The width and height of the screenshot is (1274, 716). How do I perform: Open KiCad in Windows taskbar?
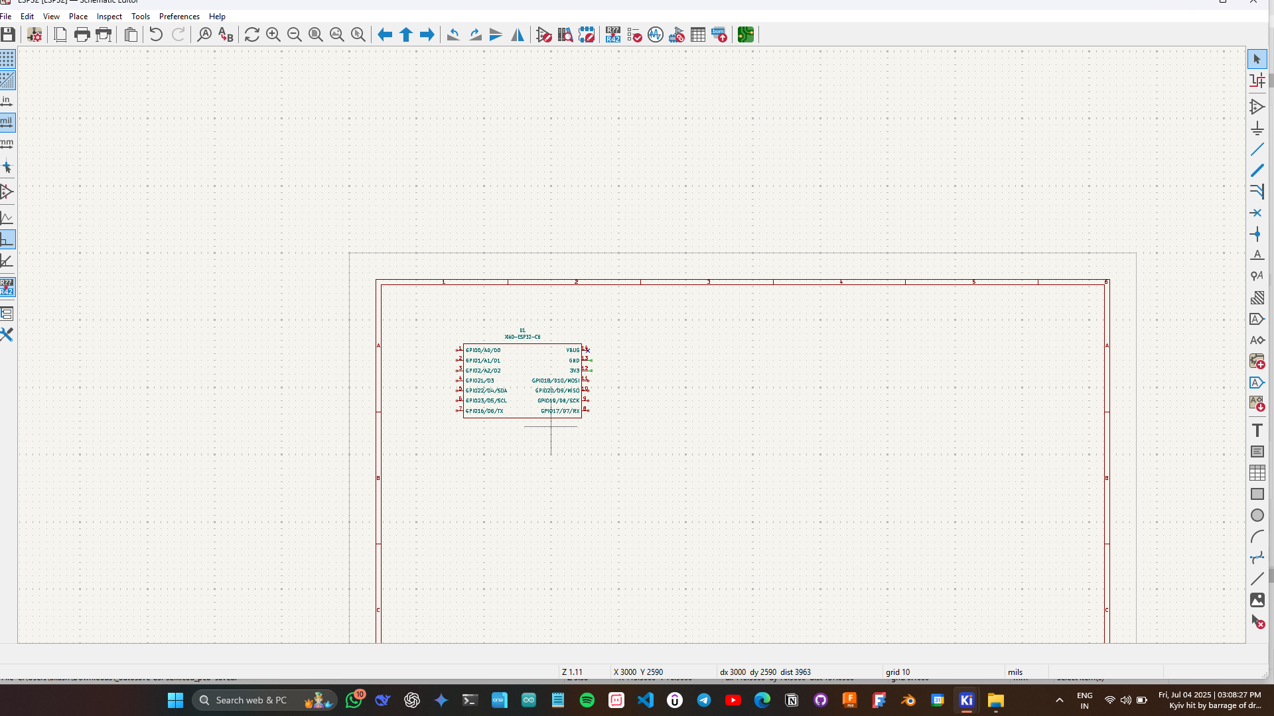point(966,700)
